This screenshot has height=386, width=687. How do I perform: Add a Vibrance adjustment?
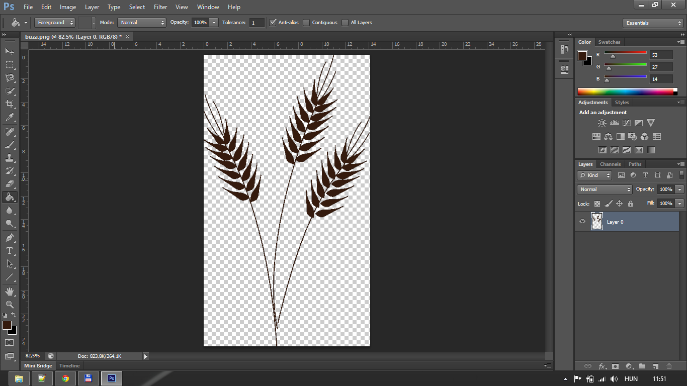[x=651, y=123]
